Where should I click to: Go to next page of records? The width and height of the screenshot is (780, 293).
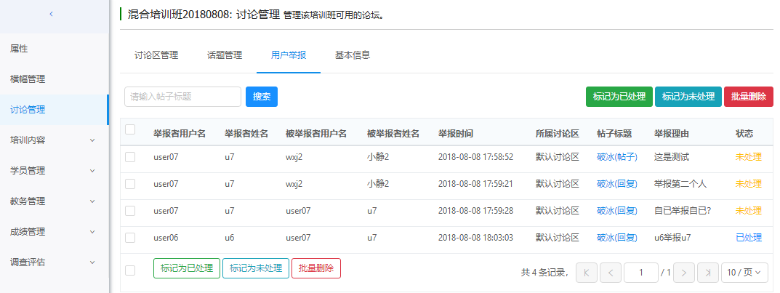[x=684, y=273]
